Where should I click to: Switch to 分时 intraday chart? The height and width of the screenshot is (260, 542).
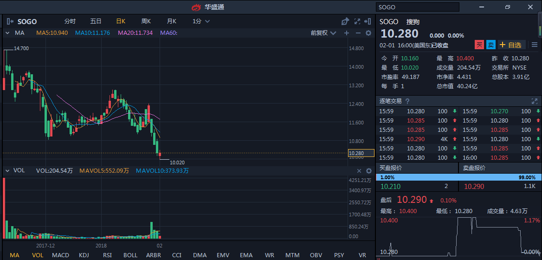click(x=70, y=21)
